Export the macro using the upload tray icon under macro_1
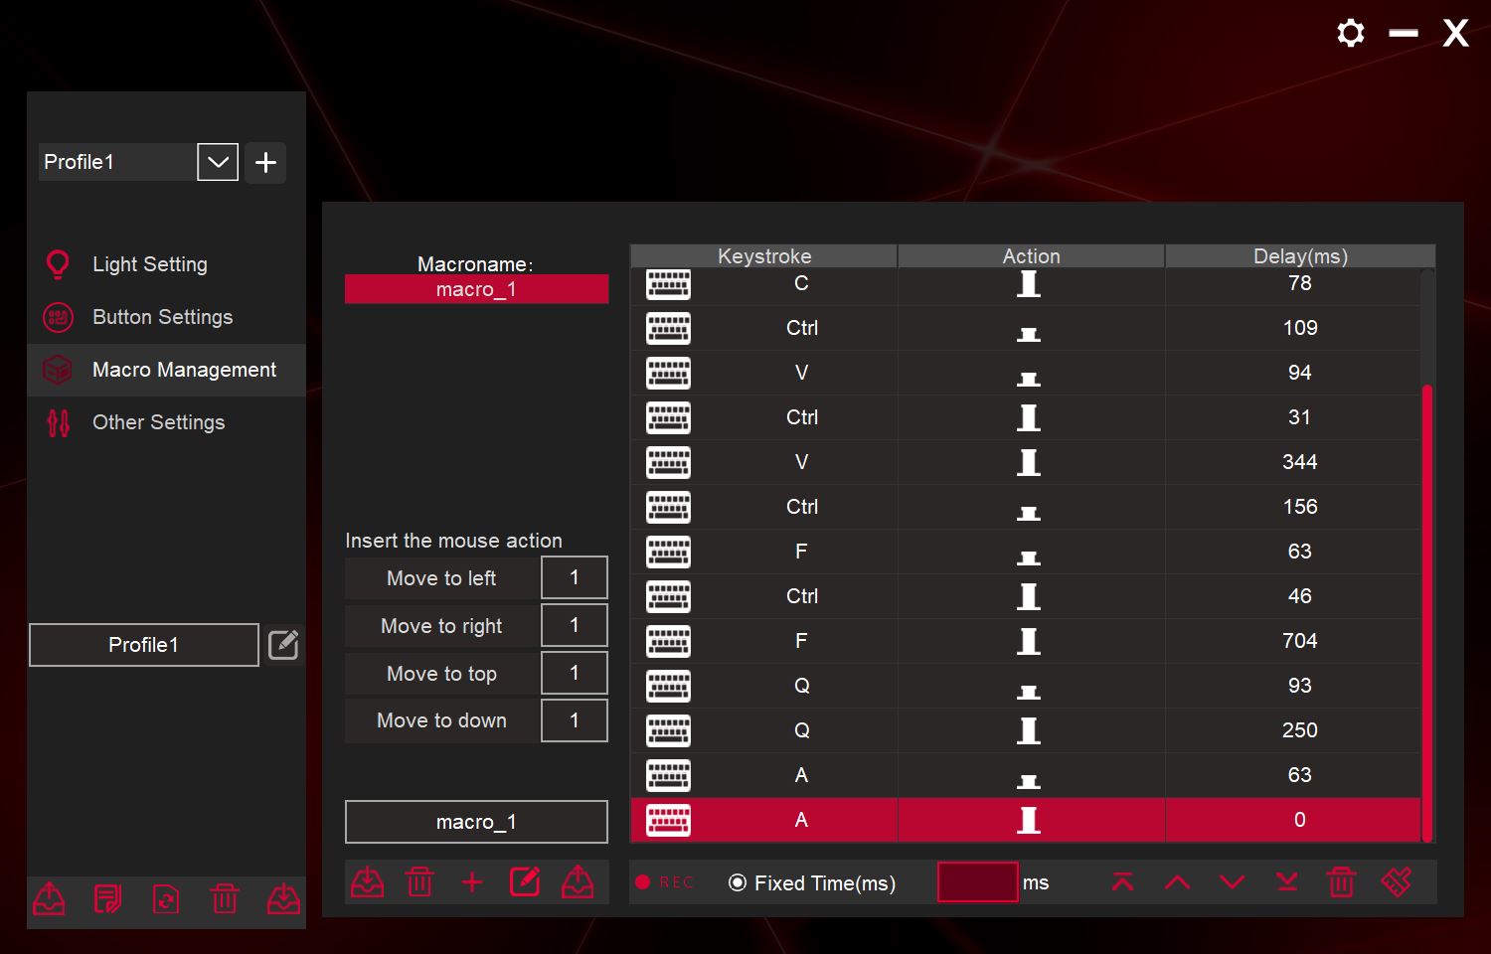 578,881
